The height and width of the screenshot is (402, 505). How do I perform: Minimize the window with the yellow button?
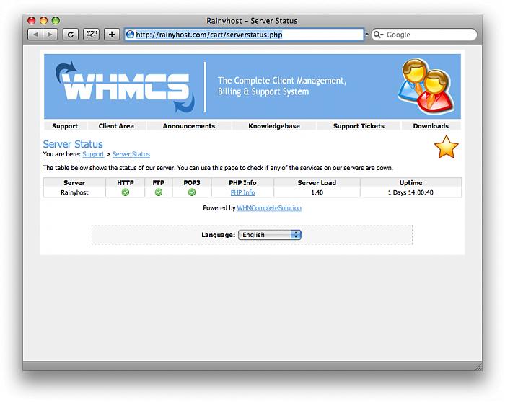[x=43, y=21]
